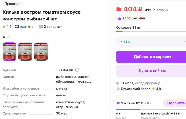Click the rating star icon
Screen dimensions: 186x119
tap(4, 27)
